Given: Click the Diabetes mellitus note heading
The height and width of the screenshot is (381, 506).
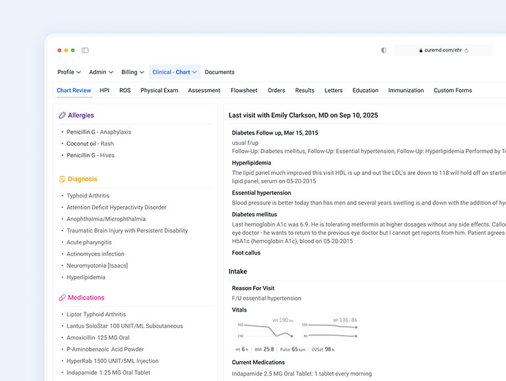Looking at the screenshot, I should point(254,214).
